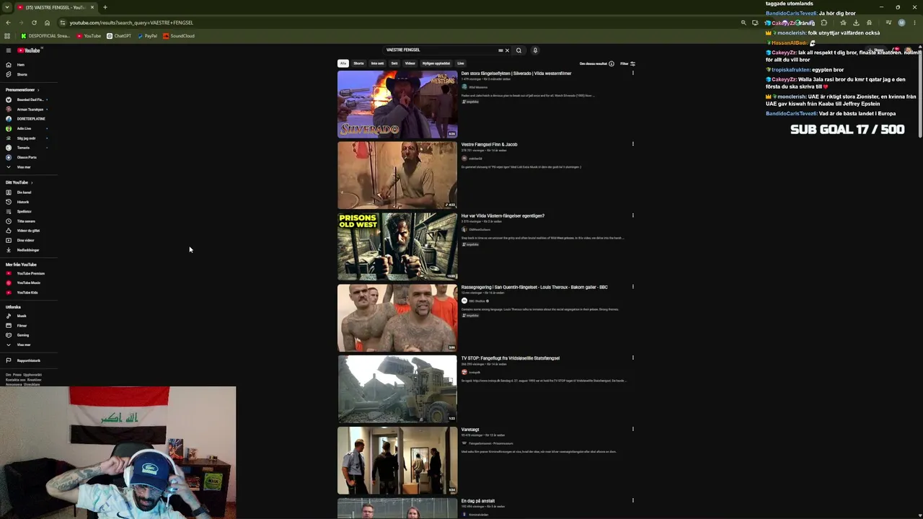Image resolution: width=923 pixels, height=519 pixels.
Task: Clear the search query with the X
Action: (507, 50)
